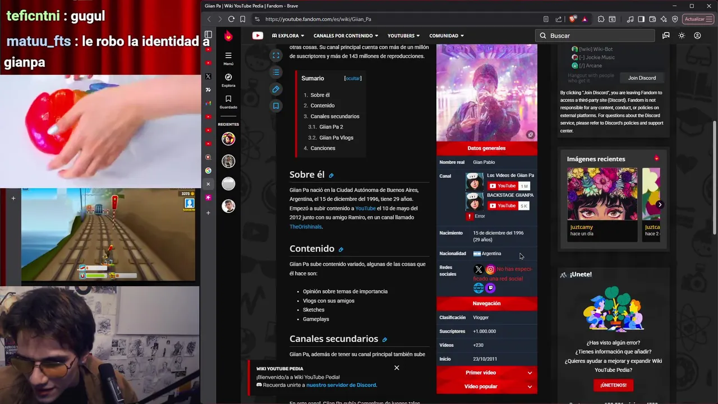The image size is (718, 404).
Task: Click the round pencil edit page button
Action: pyautogui.click(x=276, y=89)
